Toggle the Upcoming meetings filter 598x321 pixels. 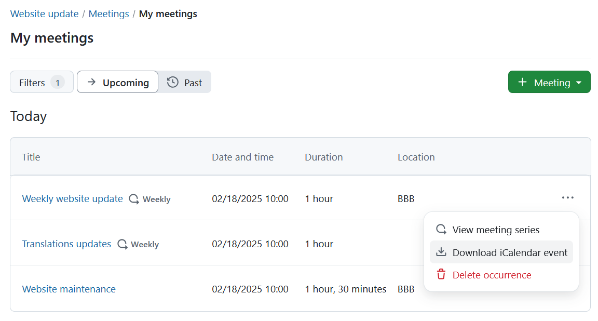coord(117,82)
